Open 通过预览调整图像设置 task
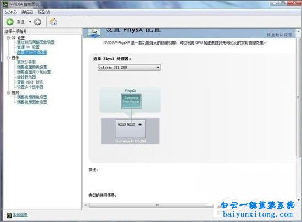This screenshot has height=222, width=302. [36, 42]
